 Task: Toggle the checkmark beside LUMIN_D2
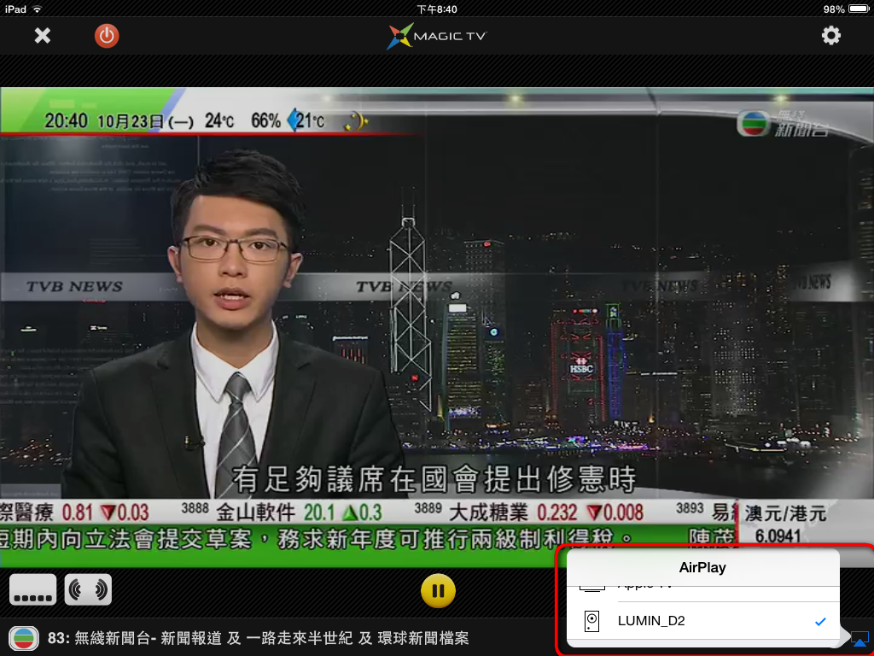[x=820, y=621]
